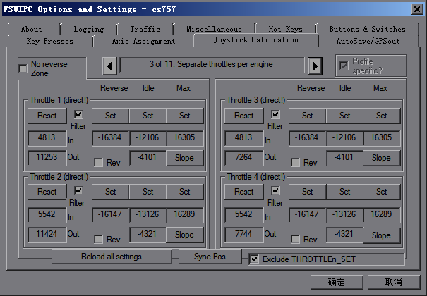Image resolution: width=427 pixels, height=296 pixels.
Task: Confirm with the 确定 button
Action: point(337,282)
